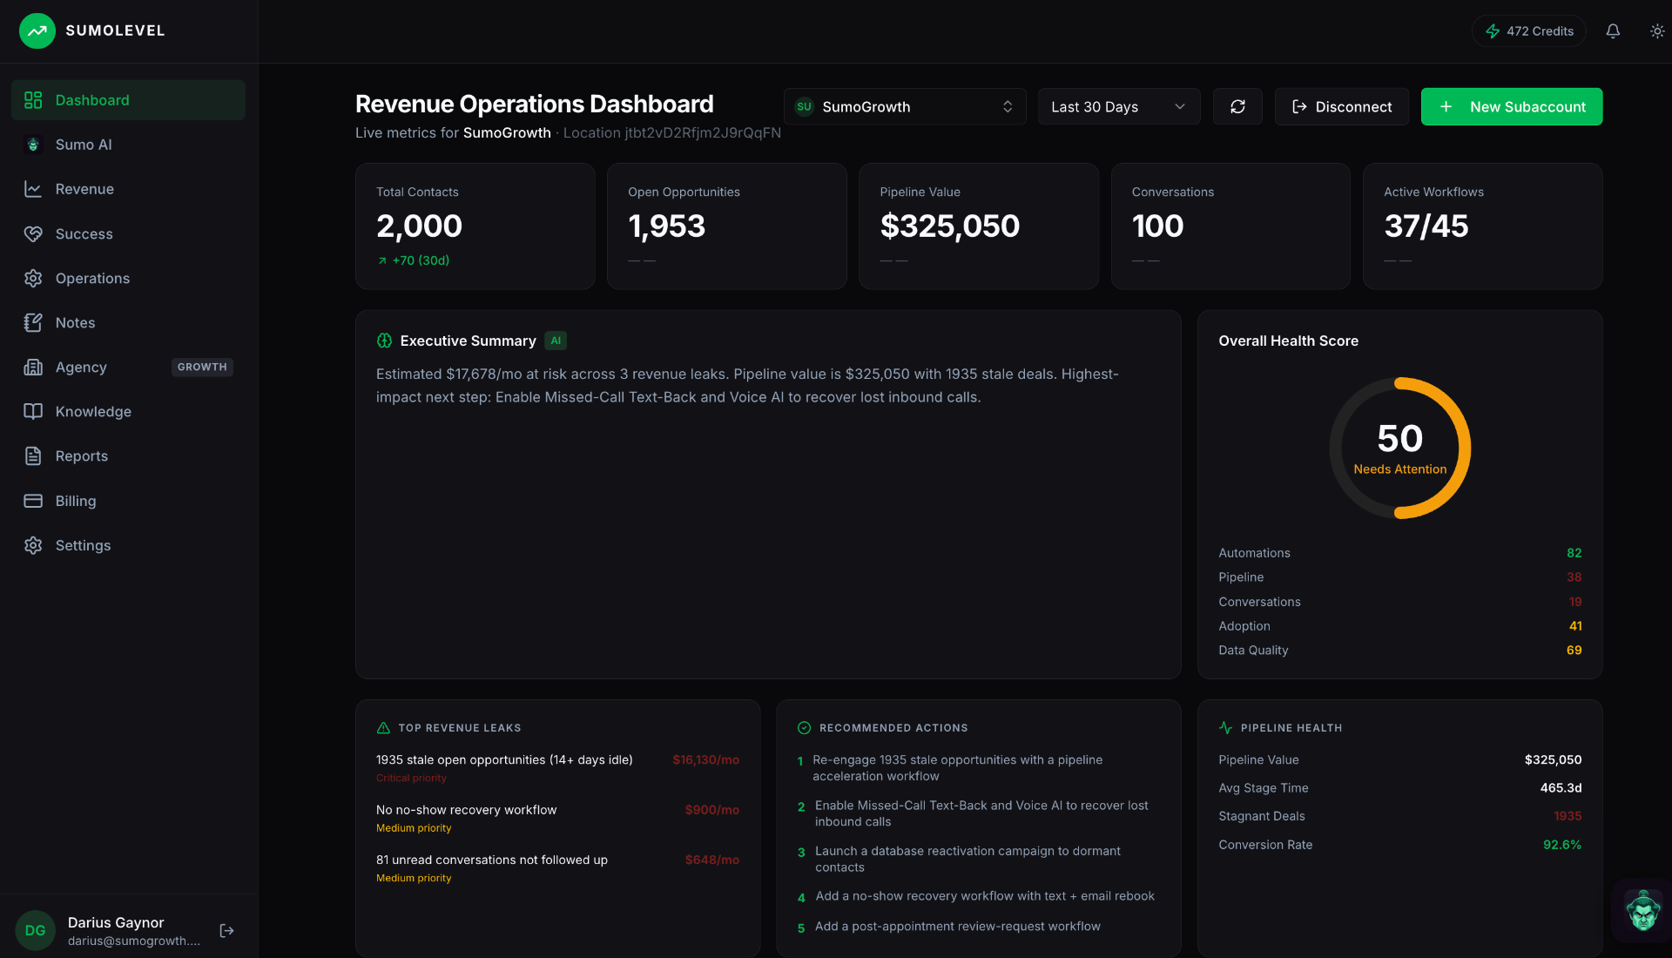Click the +70 (30d) contacts change
Screen dimensions: 1672x958
421,260
